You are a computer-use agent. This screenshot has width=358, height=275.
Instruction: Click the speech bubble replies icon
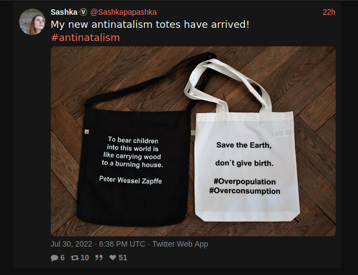click(54, 258)
